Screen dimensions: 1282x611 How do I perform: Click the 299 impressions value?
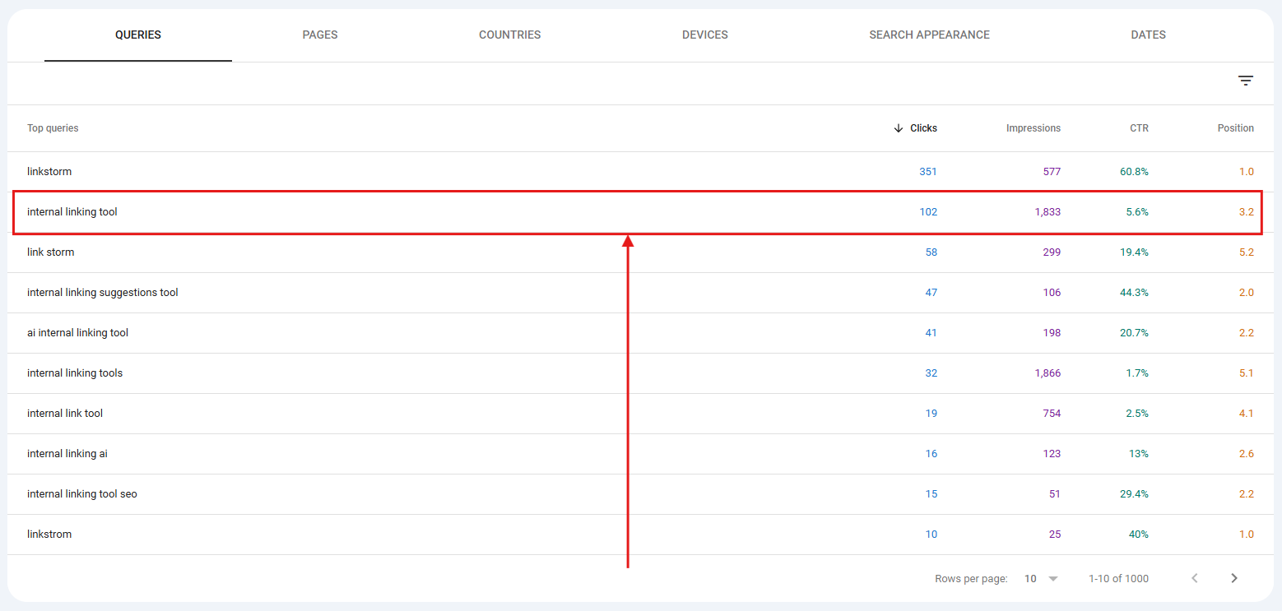(1052, 252)
